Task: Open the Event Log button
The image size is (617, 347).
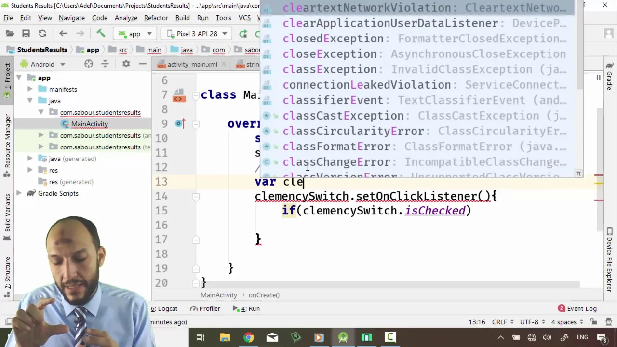Action: click(x=577, y=308)
